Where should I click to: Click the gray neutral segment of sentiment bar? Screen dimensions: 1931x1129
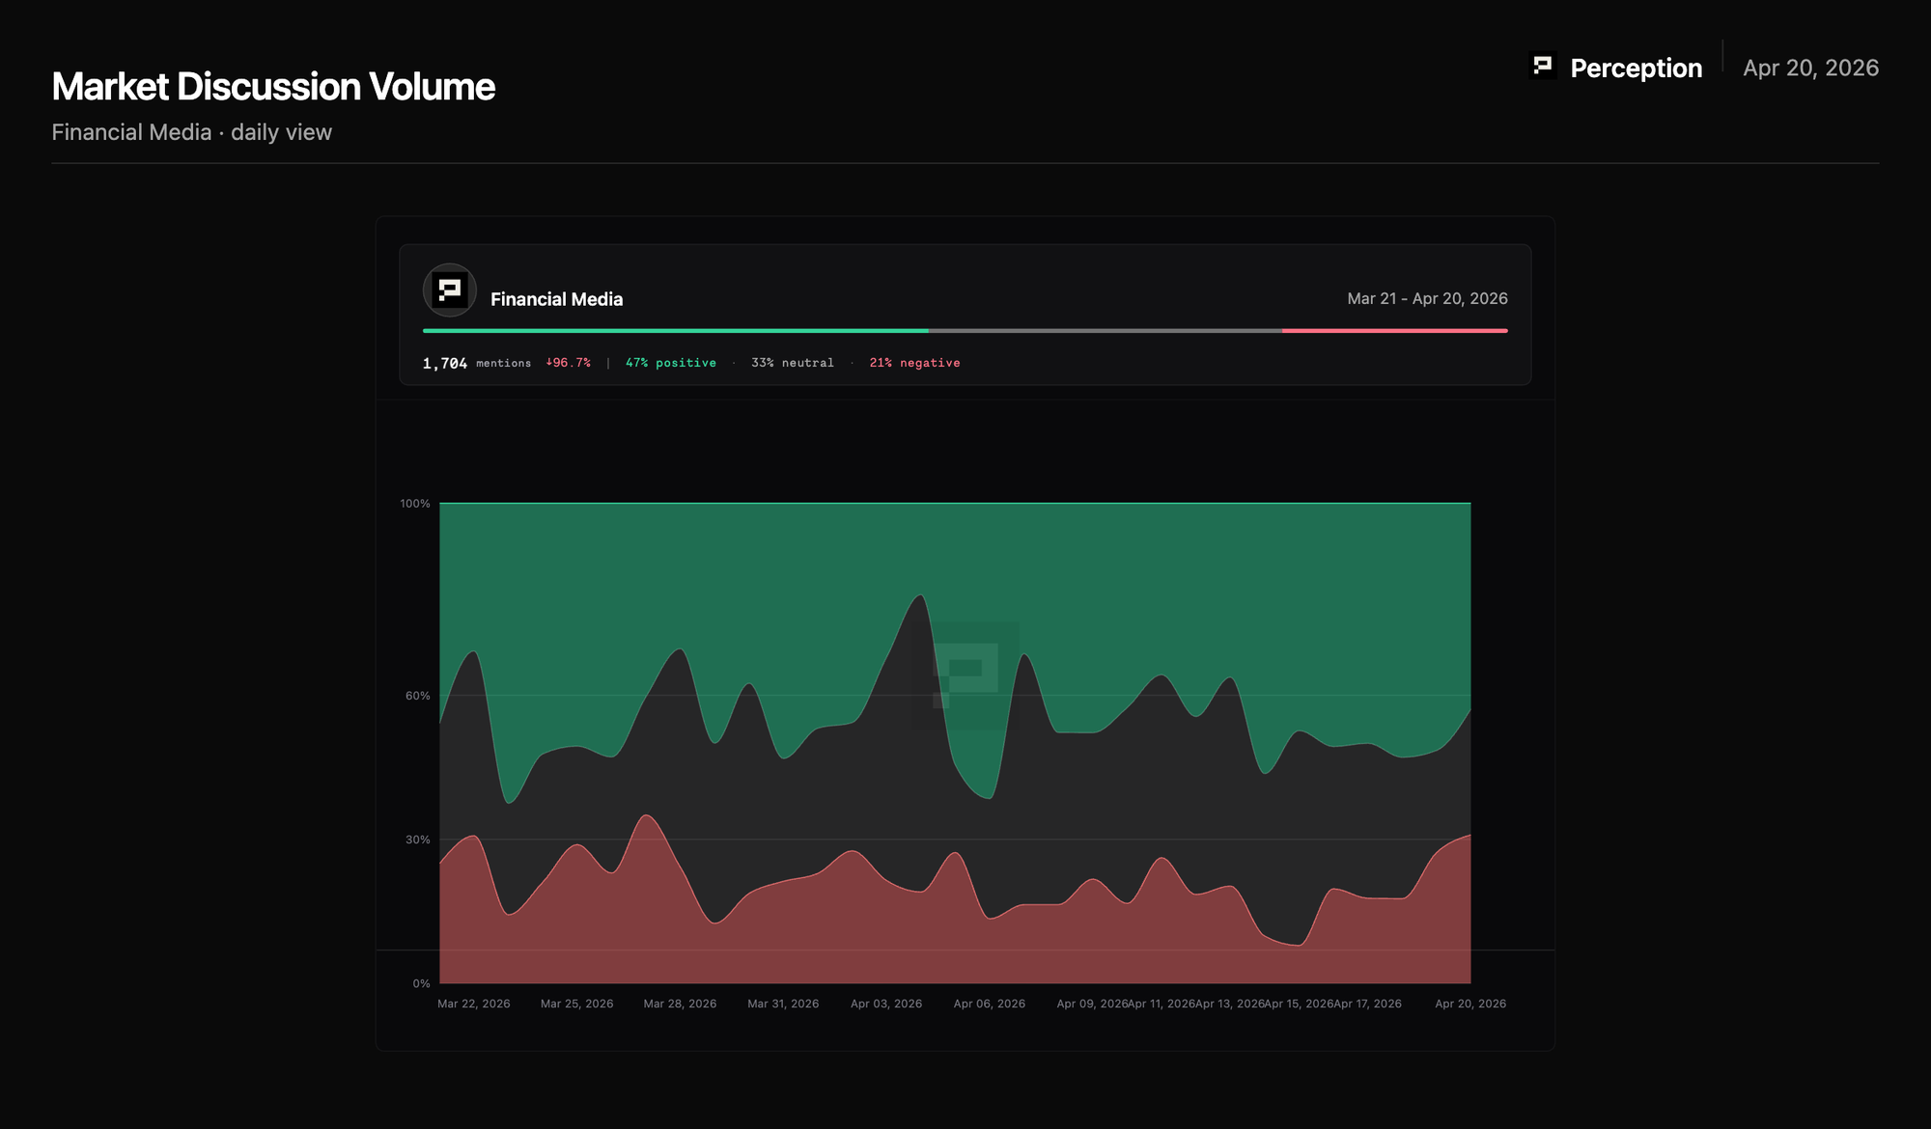coord(1105,331)
